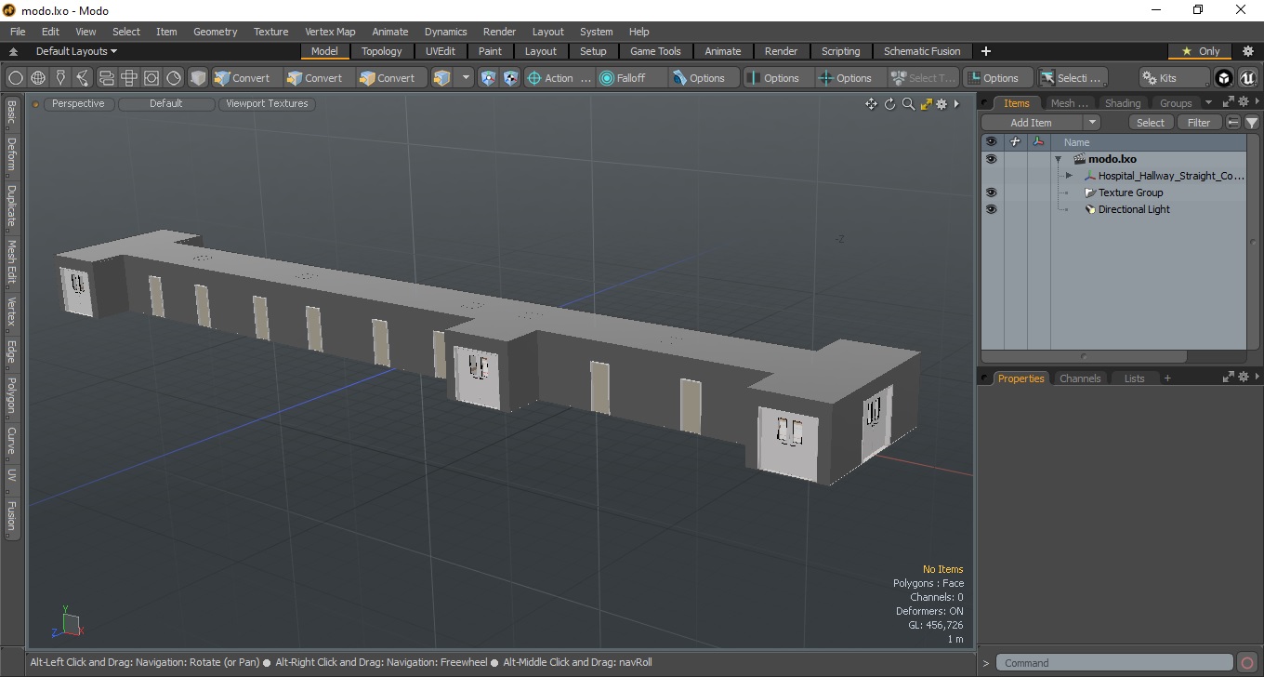This screenshot has height=677, width=1264.
Task: Click the axis icon column header in Items list
Action: pos(1038,142)
